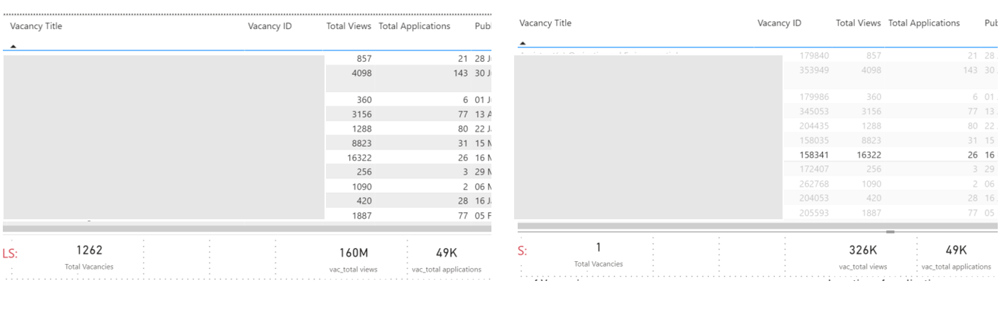Select Vacancy ID 179840 in right table

(814, 55)
